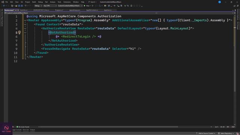Click the bookmark toggle toolbar icon

click(x=131, y=6)
